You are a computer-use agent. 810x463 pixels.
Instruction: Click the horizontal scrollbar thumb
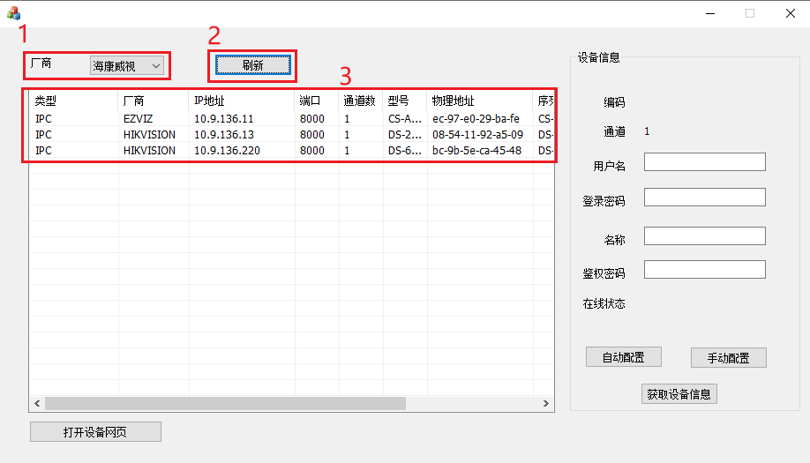point(225,404)
